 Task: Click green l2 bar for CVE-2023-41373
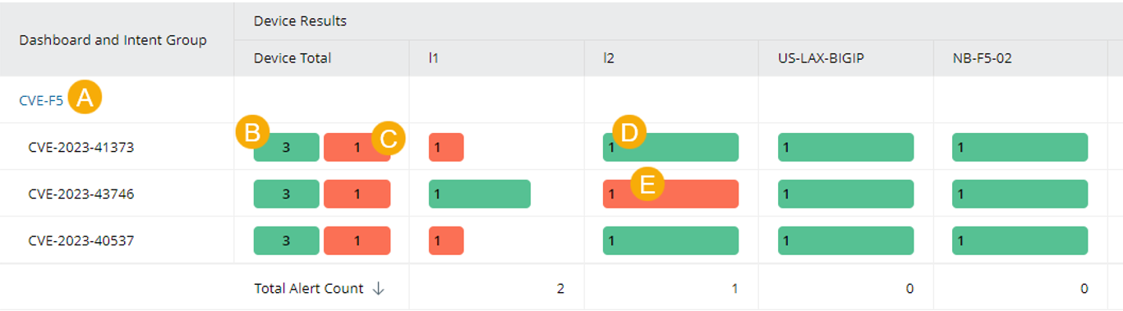[670, 148]
